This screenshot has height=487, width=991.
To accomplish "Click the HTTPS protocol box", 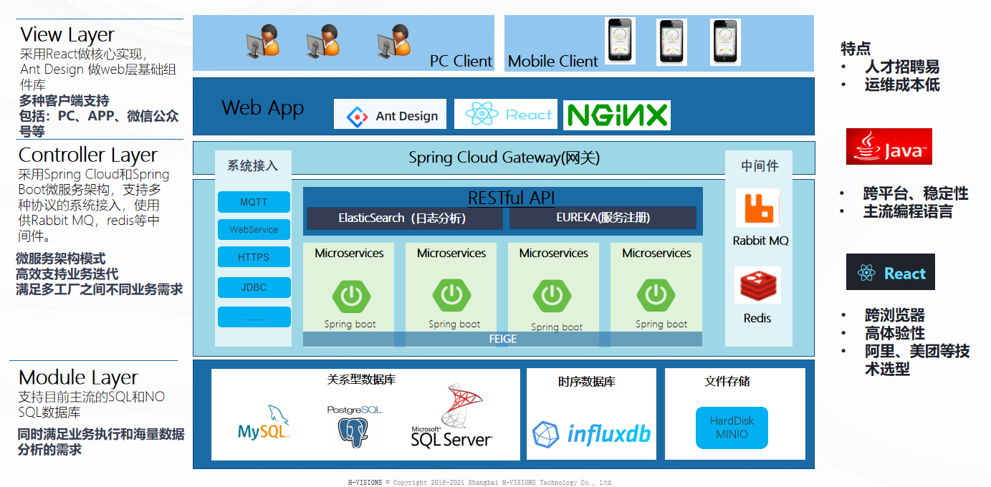I will point(254,257).
